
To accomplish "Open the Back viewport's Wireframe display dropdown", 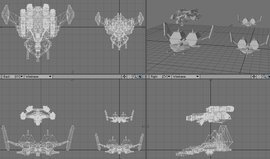I will [39, 77].
